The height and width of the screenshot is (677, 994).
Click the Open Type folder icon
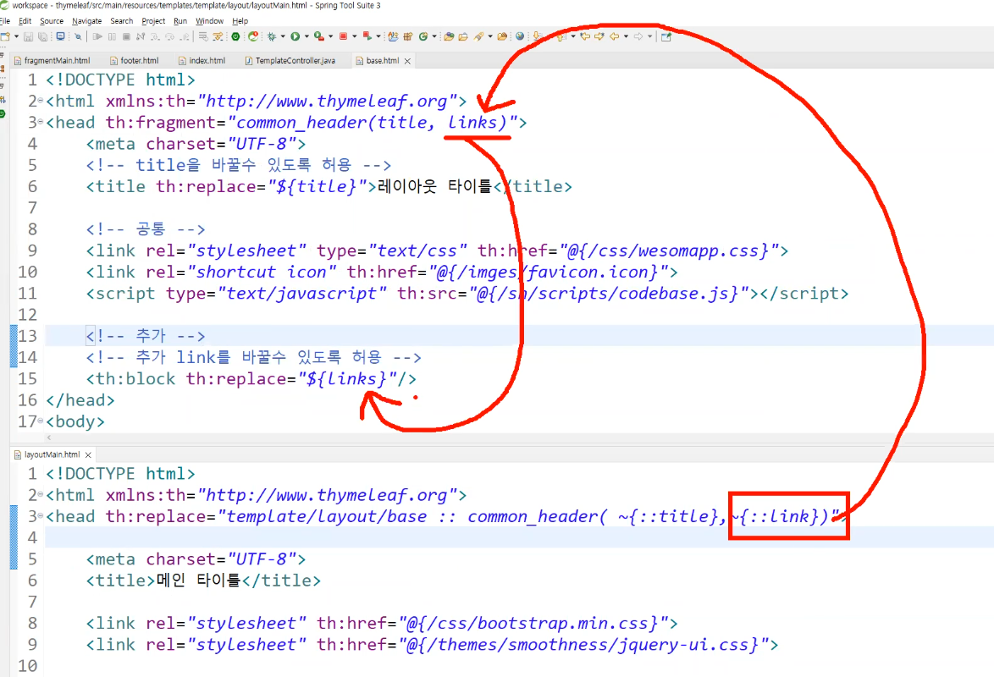point(449,36)
